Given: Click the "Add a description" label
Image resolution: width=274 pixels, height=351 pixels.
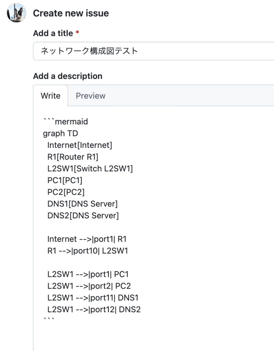Looking at the screenshot, I should 68,76.
